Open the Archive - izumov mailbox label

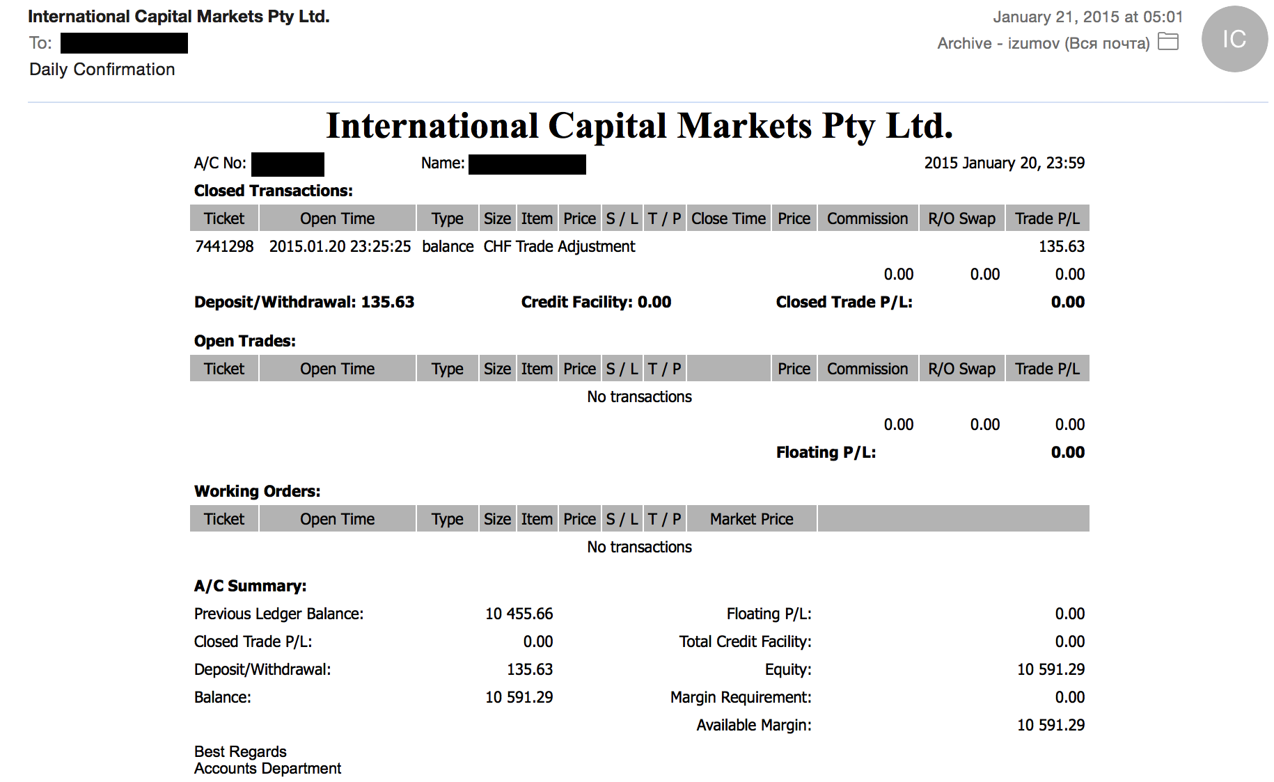pyautogui.click(x=1043, y=43)
